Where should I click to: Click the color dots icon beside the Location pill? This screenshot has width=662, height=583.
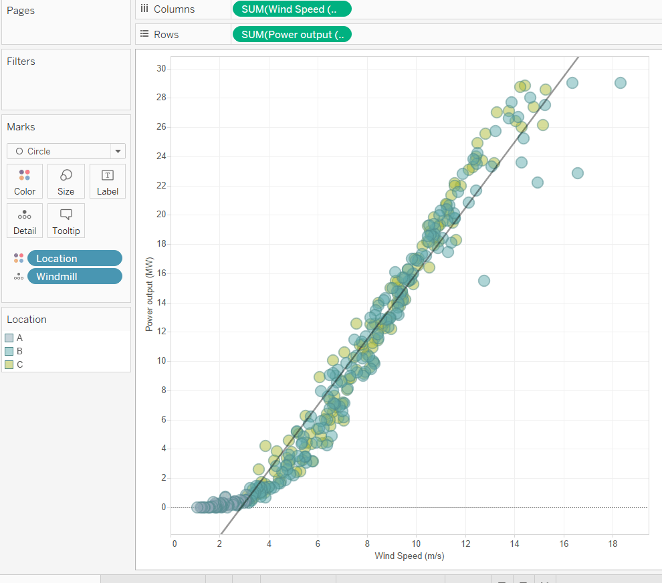(x=19, y=257)
